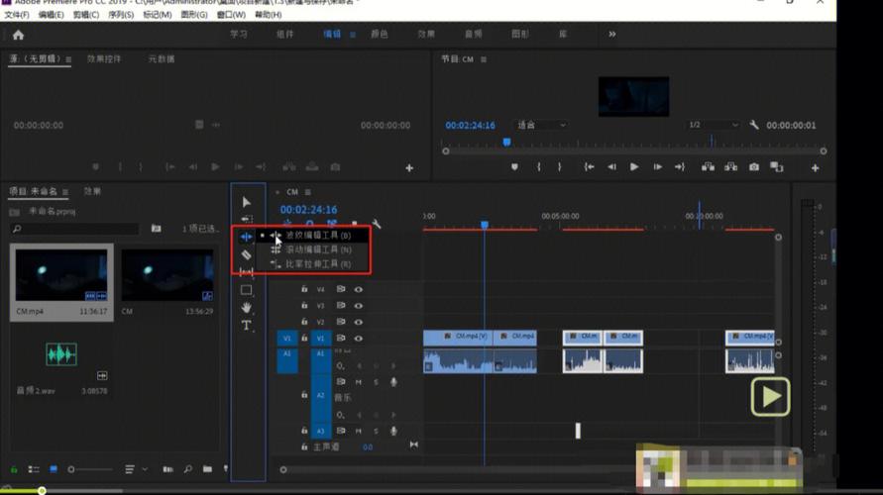This screenshot has height=495, width=883.
Task: Select the Track Select Forward tool
Action: (247, 219)
